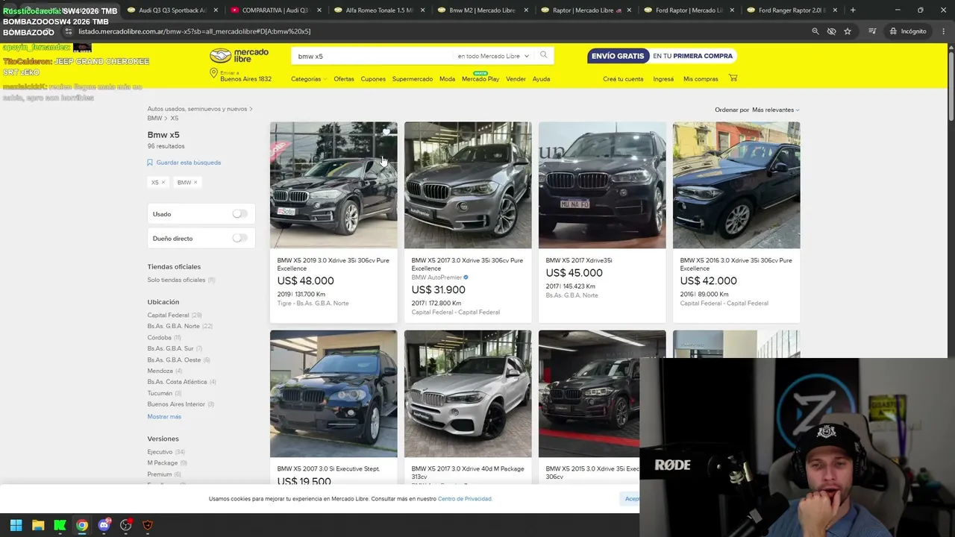Click the Vender link

516,79
